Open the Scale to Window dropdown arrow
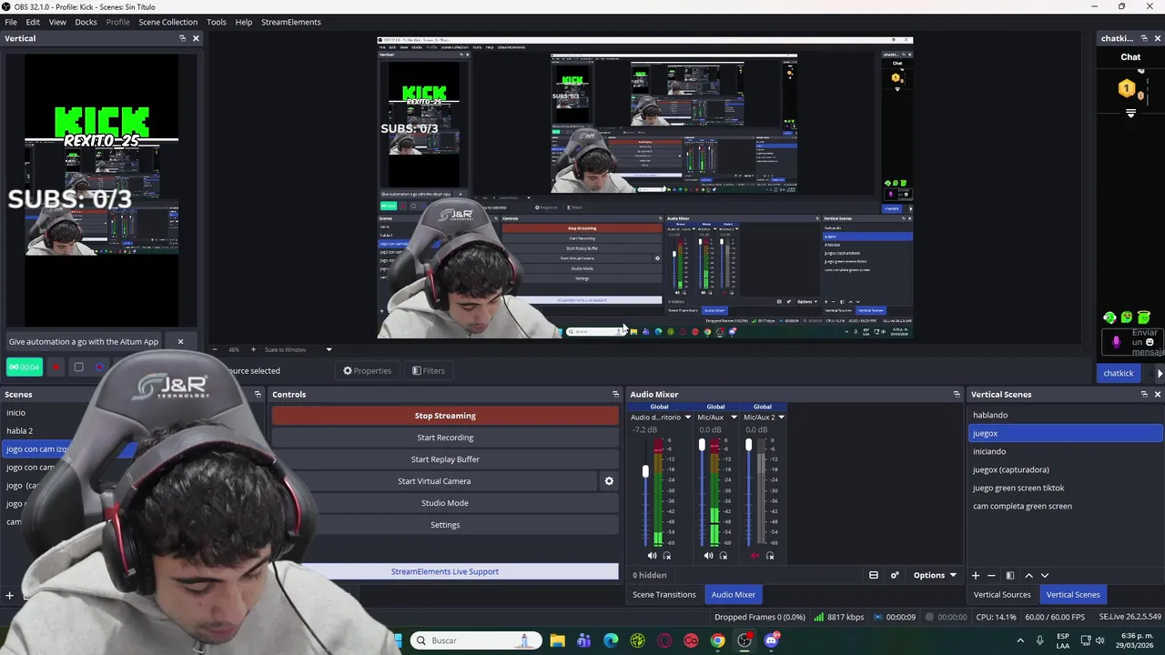This screenshot has width=1165, height=655. coord(329,349)
